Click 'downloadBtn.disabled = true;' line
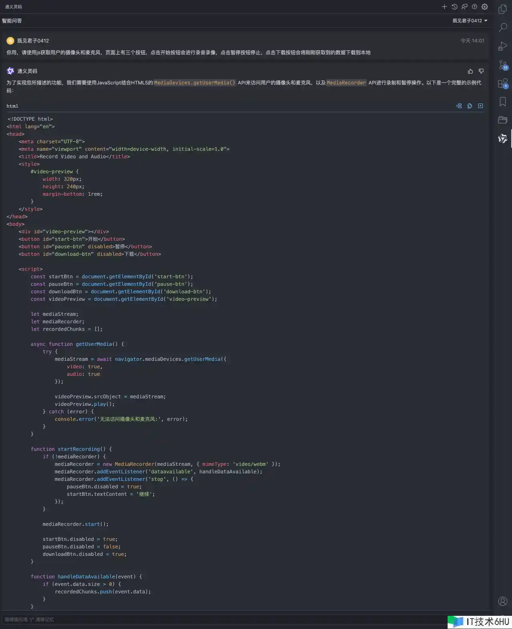 click(85, 554)
